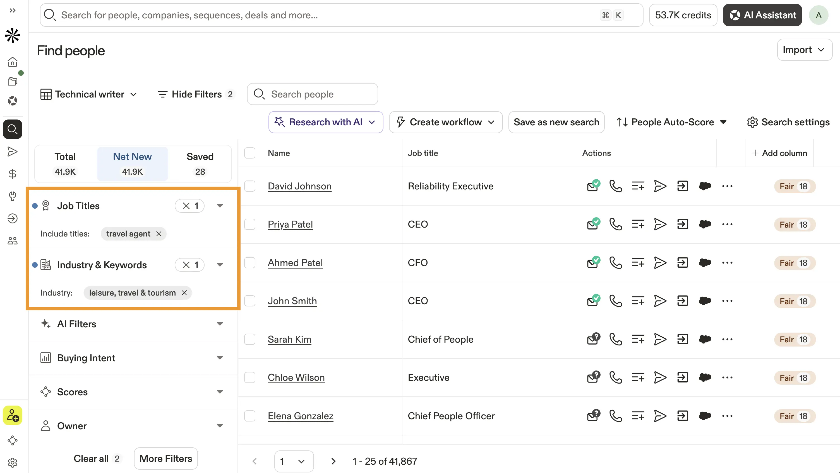Open the Import menu
This screenshot has height=473, width=840.
(805, 50)
